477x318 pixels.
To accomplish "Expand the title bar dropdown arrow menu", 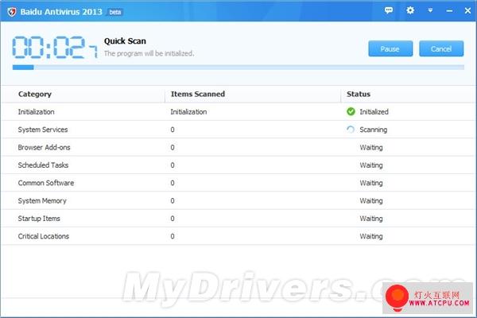I will pos(430,10).
